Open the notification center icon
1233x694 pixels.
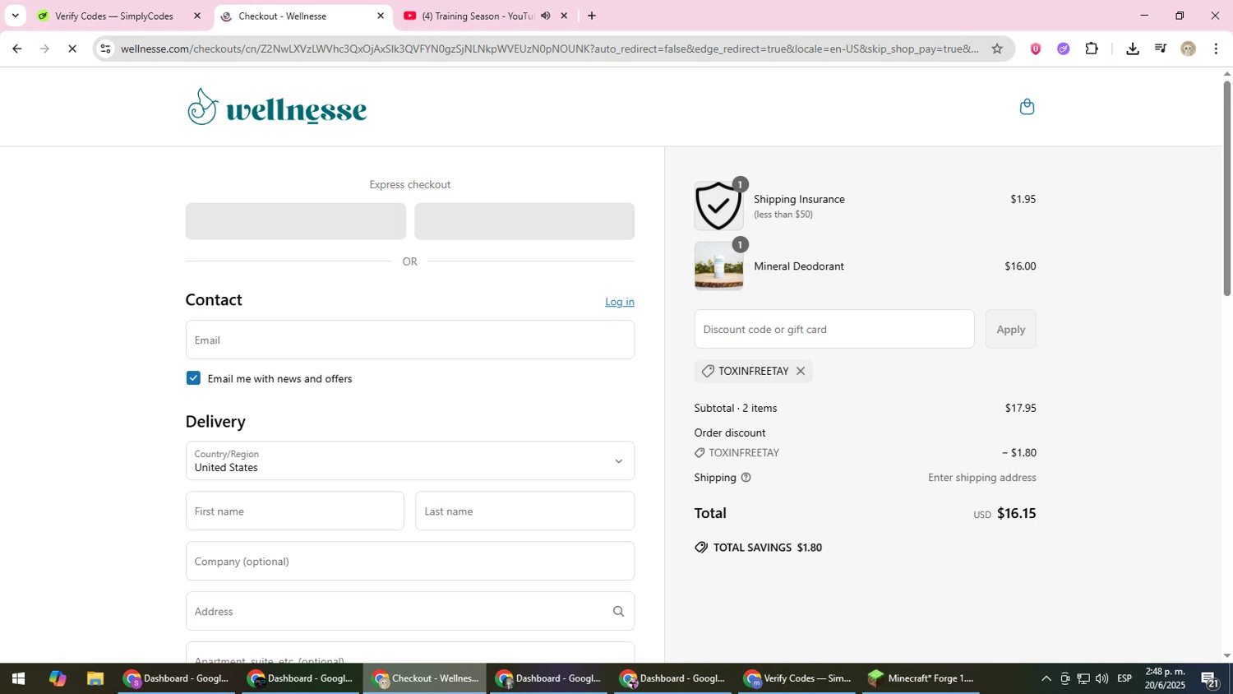coord(1209,679)
